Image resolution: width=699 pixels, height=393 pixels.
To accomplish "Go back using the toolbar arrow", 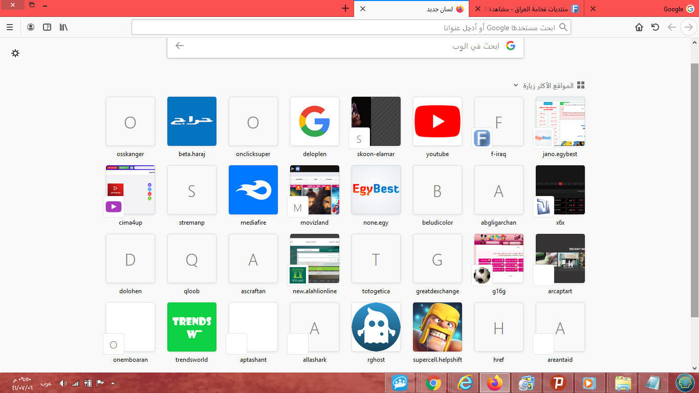I will tap(672, 27).
